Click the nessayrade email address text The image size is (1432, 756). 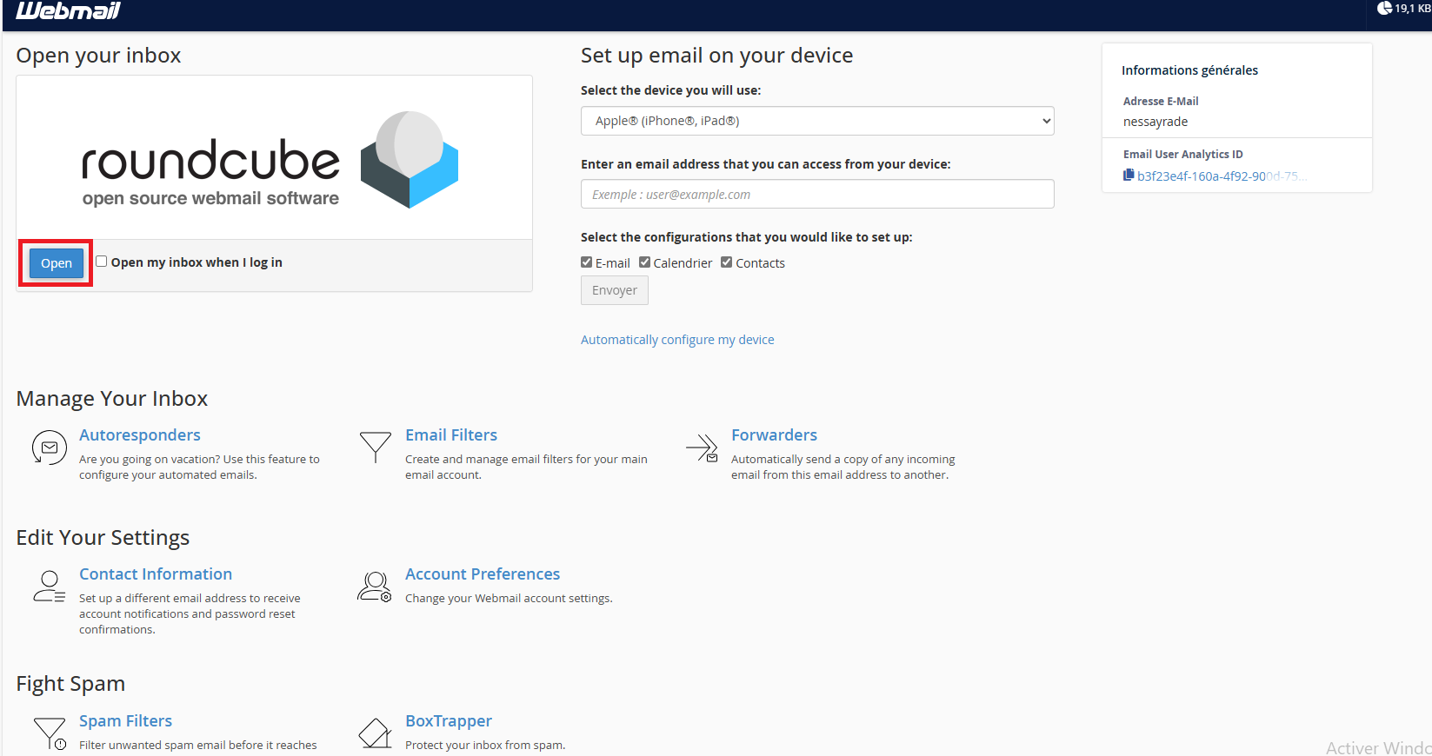point(1156,122)
